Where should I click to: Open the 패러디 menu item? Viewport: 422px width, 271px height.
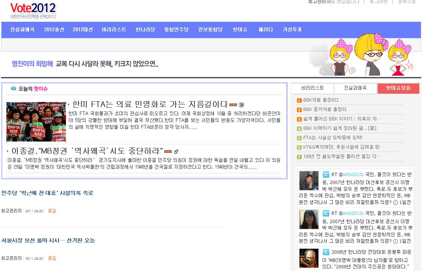[x=265, y=30]
